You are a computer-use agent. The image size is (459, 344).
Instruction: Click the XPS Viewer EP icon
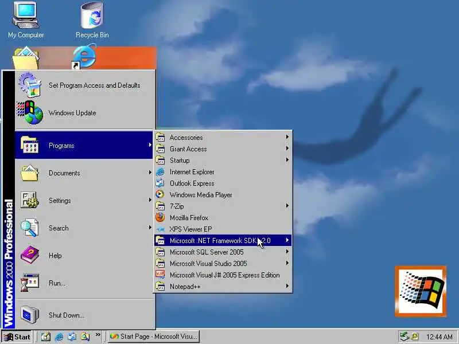pos(160,229)
